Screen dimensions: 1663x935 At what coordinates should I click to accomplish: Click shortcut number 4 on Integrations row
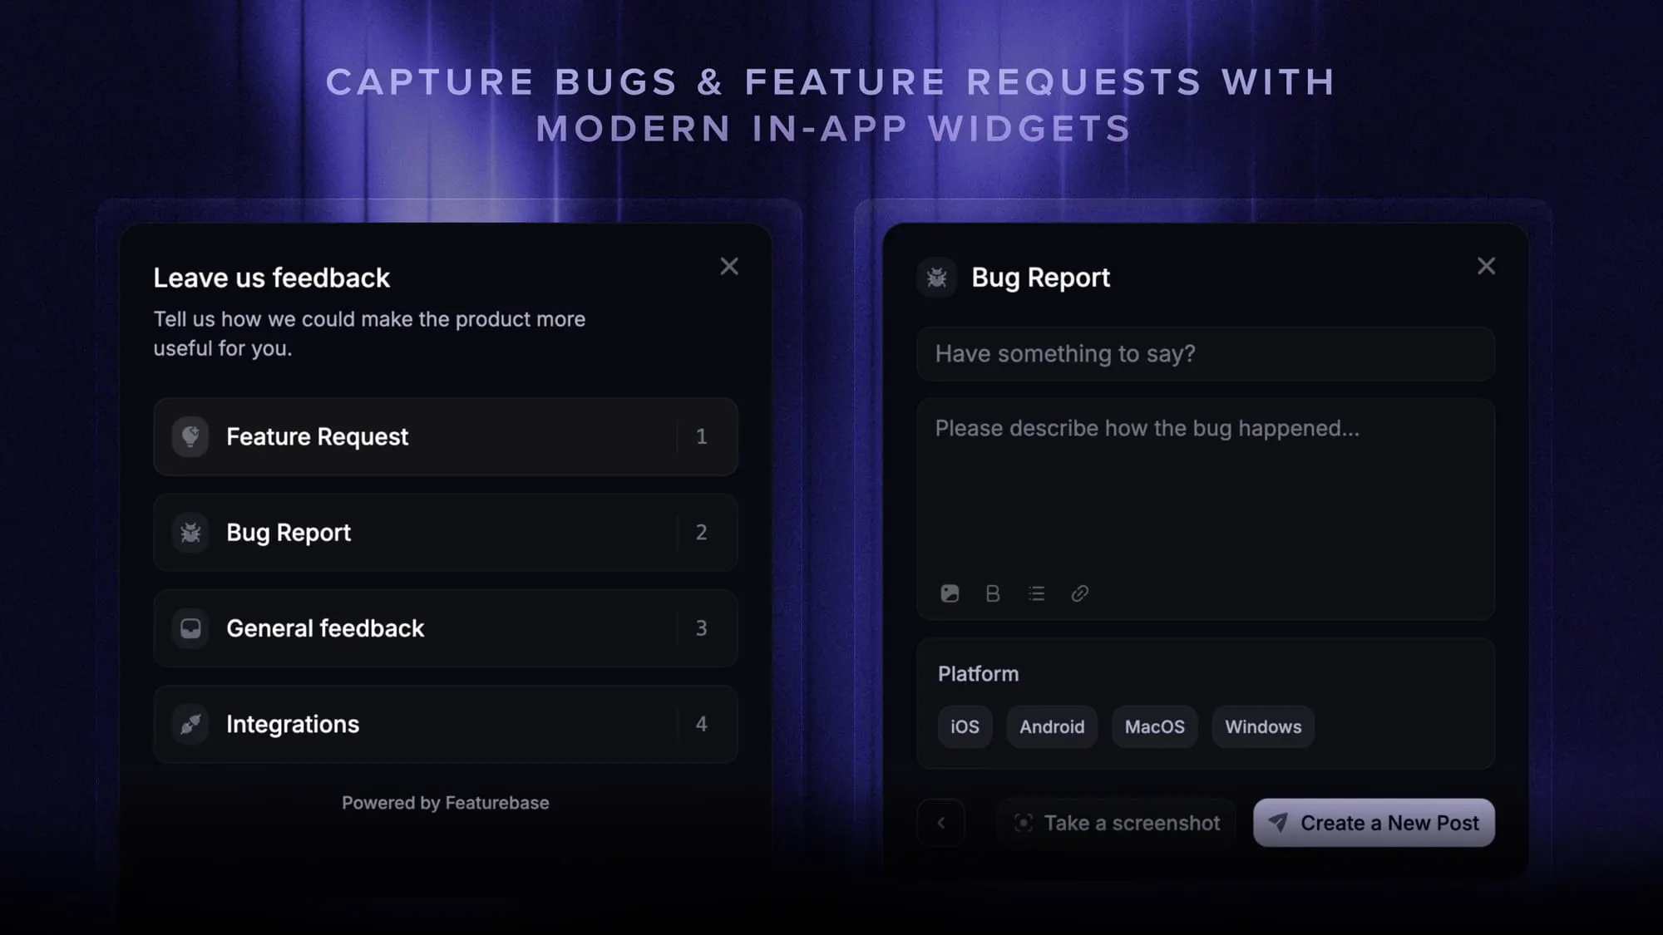coord(701,724)
